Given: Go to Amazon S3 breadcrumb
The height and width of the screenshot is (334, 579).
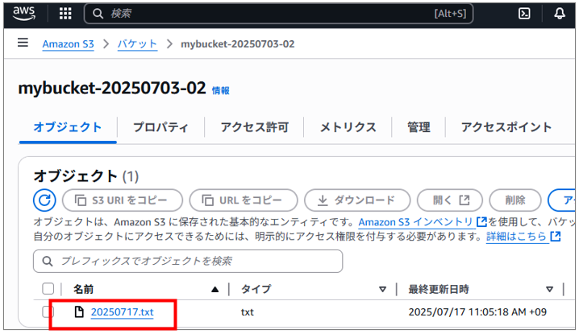Looking at the screenshot, I should click(68, 44).
